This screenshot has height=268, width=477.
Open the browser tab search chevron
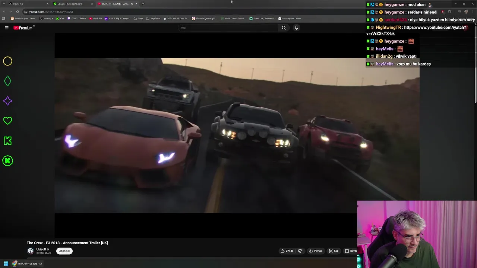[4, 4]
